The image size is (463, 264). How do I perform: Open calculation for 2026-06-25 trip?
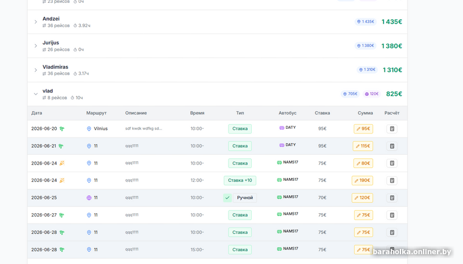click(x=392, y=198)
